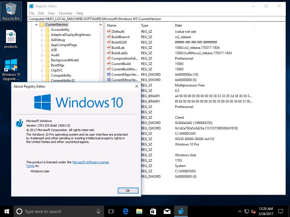Expand the AppCompatFlags key
290x217 pixels.
click(x=42, y=45)
